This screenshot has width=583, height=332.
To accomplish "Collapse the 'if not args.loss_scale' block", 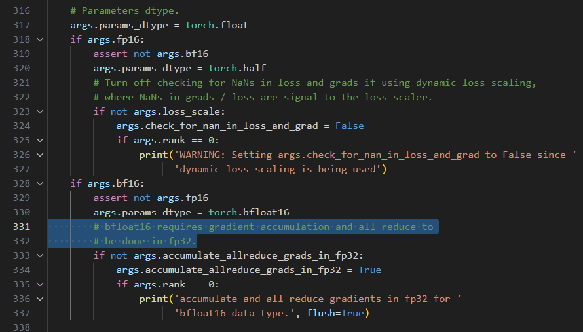I will click(x=41, y=111).
